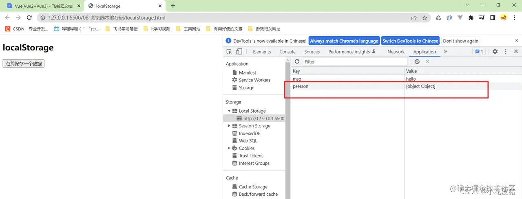Open Trust Tokens in sidebar
The width and height of the screenshot is (522, 199).
tap(251, 155)
